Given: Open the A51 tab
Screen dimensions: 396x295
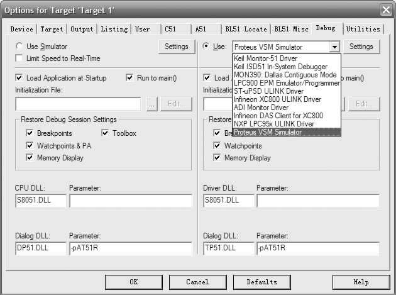Looking at the screenshot, I should pyautogui.click(x=201, y=29).
